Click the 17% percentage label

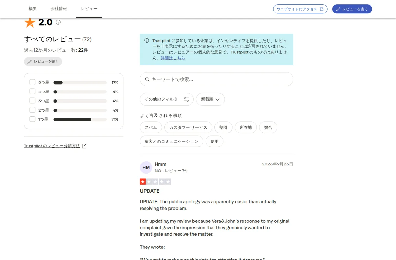(115, 83)
